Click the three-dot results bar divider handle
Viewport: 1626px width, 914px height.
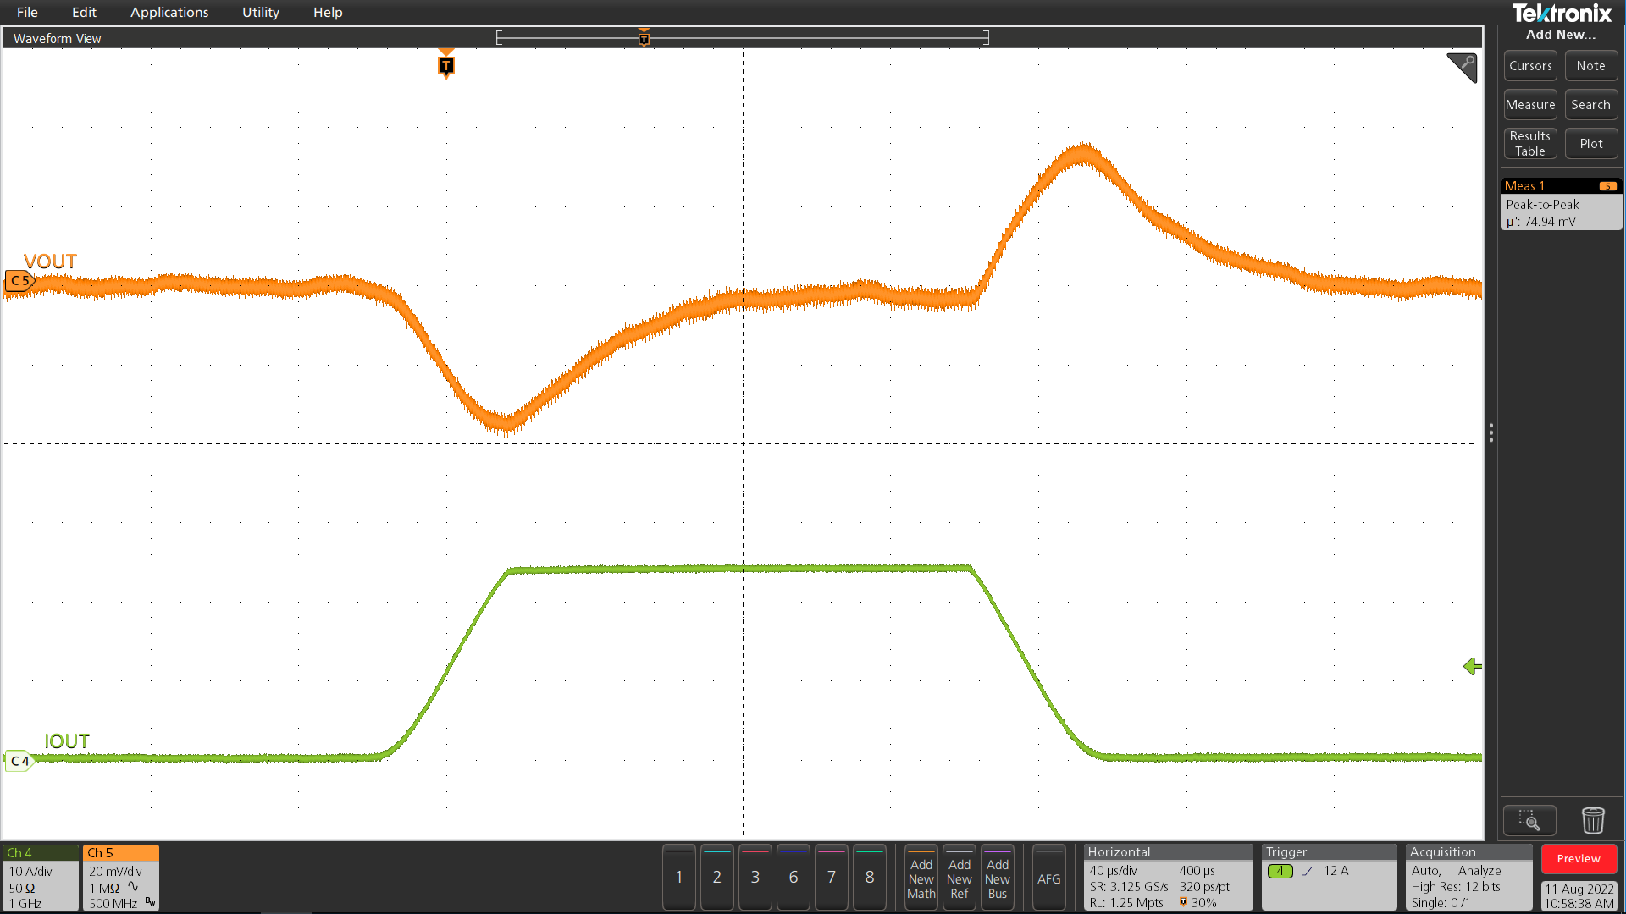[x=1491, y=433]
